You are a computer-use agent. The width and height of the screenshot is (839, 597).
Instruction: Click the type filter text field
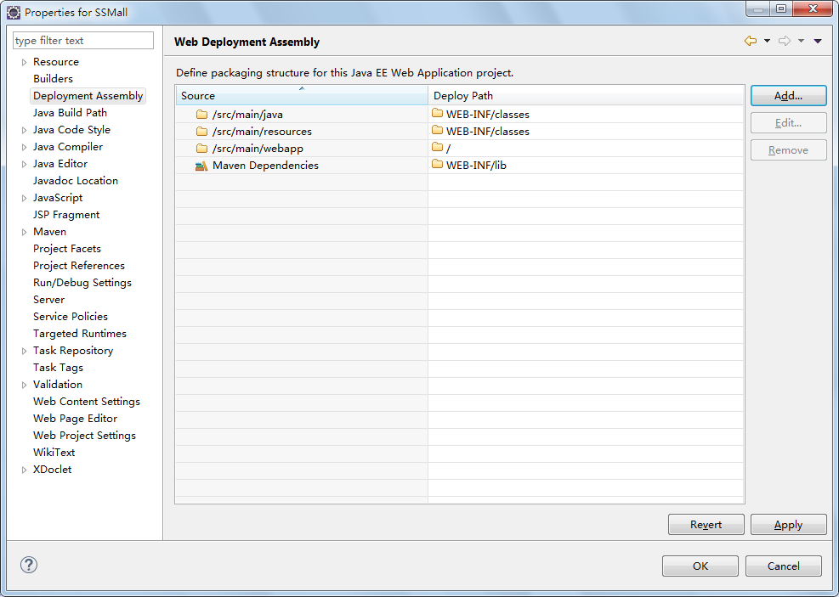(x=83, y=41)
